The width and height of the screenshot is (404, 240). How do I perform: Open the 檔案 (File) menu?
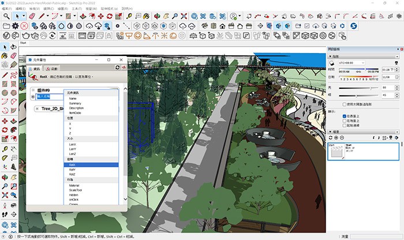tap(6, 9)
